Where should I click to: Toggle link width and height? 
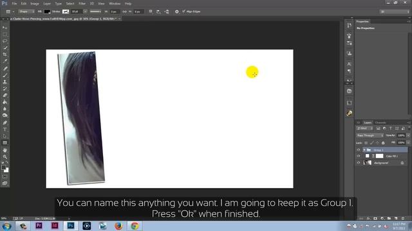click(124, 12)
